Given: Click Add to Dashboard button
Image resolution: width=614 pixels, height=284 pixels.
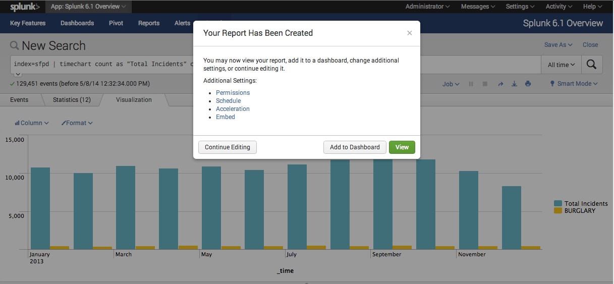Looking at the screenshot, I should (355, 147).
